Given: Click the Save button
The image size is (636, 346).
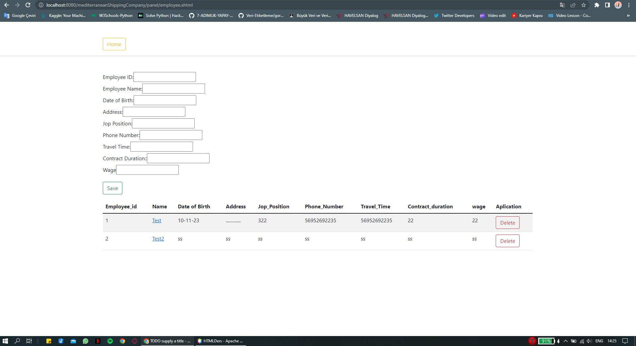Looking at the screenshot, I should pos(112,188).
